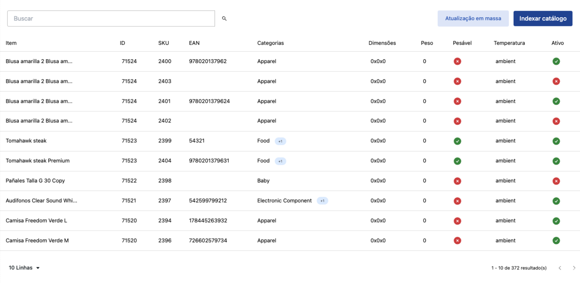Click the SKU column header
This screenshot has width=580, height=283.
point(163,43)
